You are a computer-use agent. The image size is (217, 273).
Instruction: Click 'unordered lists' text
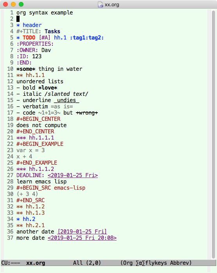pos(40,81)
